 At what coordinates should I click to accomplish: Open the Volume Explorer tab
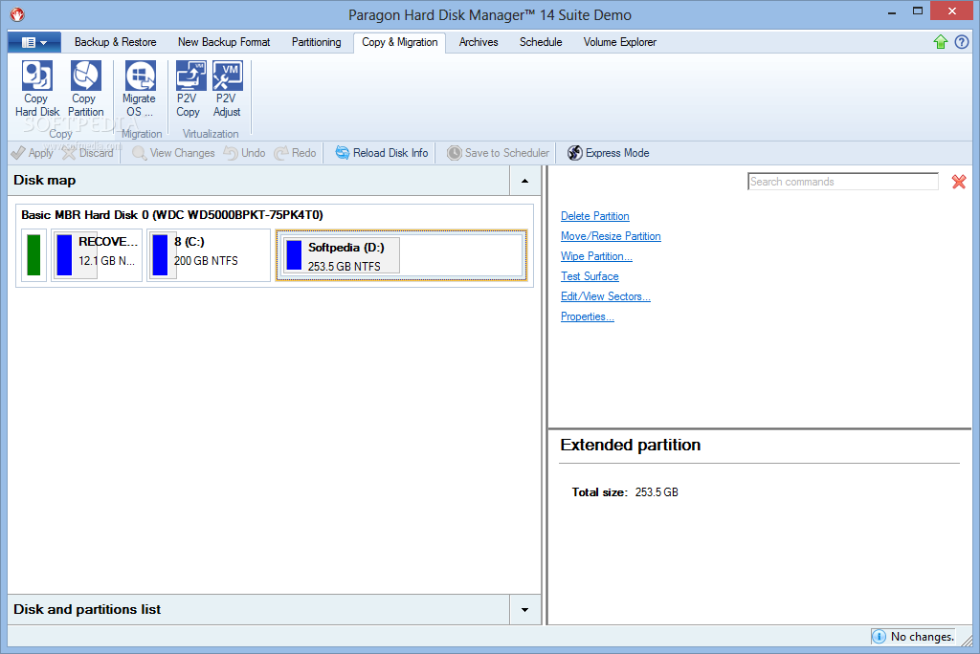620,42
